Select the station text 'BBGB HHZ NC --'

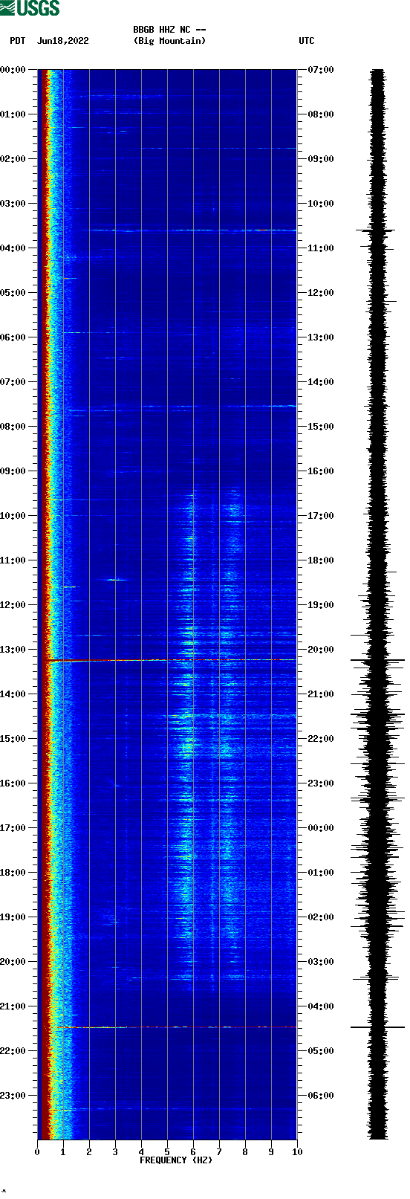[x=169, y=30]
